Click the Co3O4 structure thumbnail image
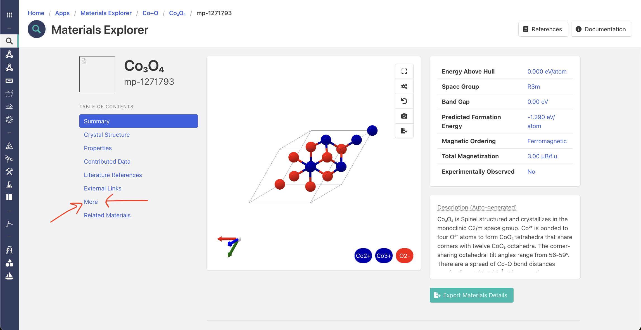Viewport: 641px width, 330px height. (x=97, y=74)
